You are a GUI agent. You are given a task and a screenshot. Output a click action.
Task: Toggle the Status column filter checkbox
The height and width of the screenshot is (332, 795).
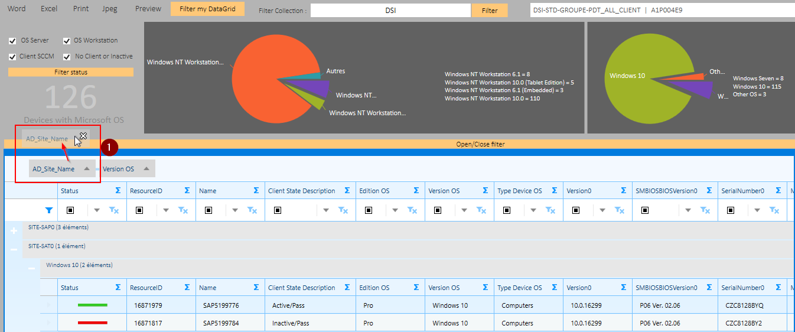click(70, 210)
